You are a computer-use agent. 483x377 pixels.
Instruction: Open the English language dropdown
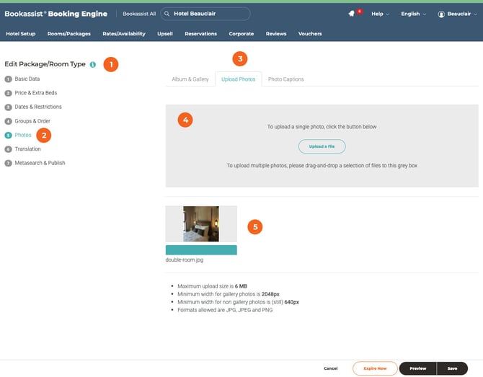pos(413,14)
